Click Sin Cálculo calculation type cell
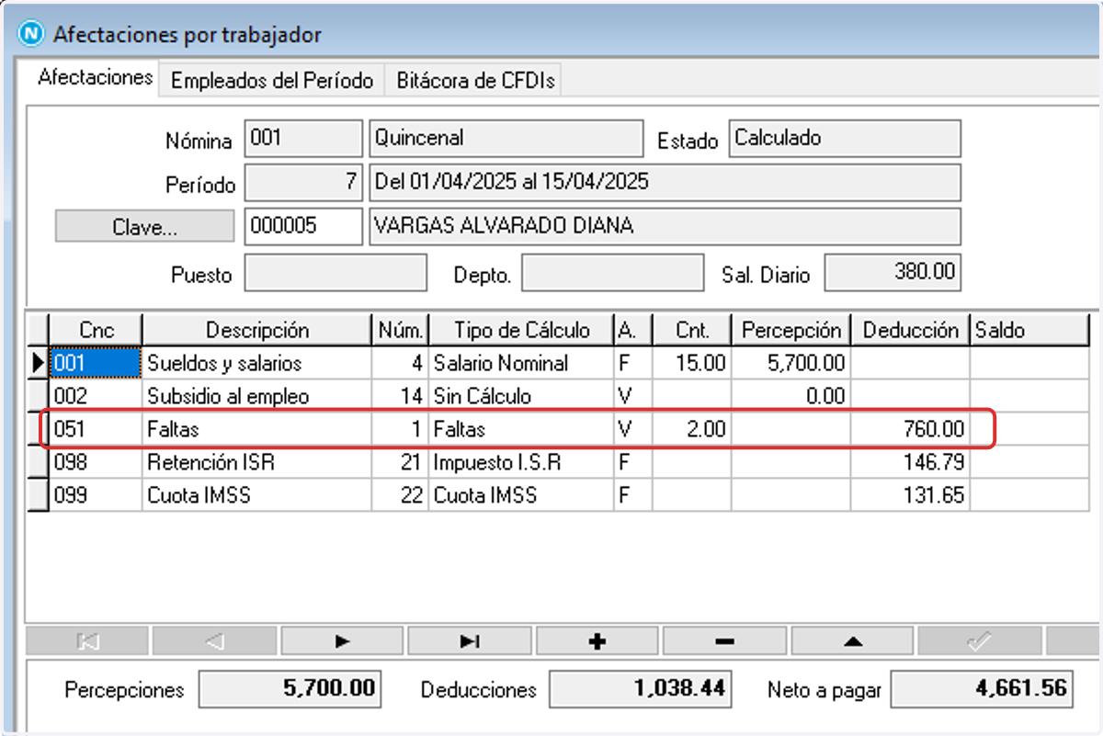This screenshot has height=736, width=1103. (521, 396)
